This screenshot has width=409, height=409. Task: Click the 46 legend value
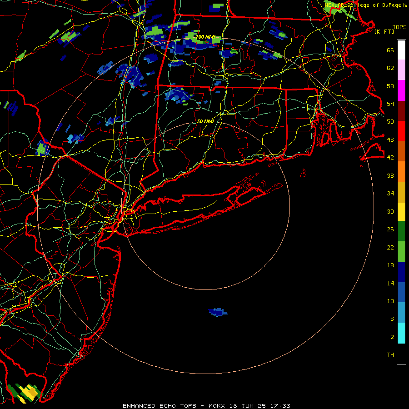[390, 140]
